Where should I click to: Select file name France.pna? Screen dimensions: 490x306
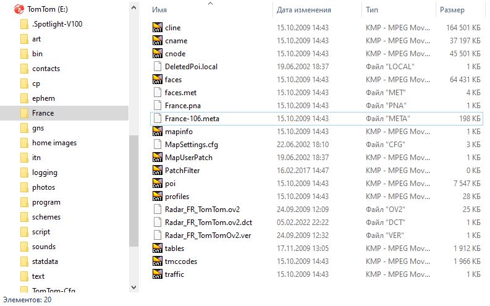182,105
